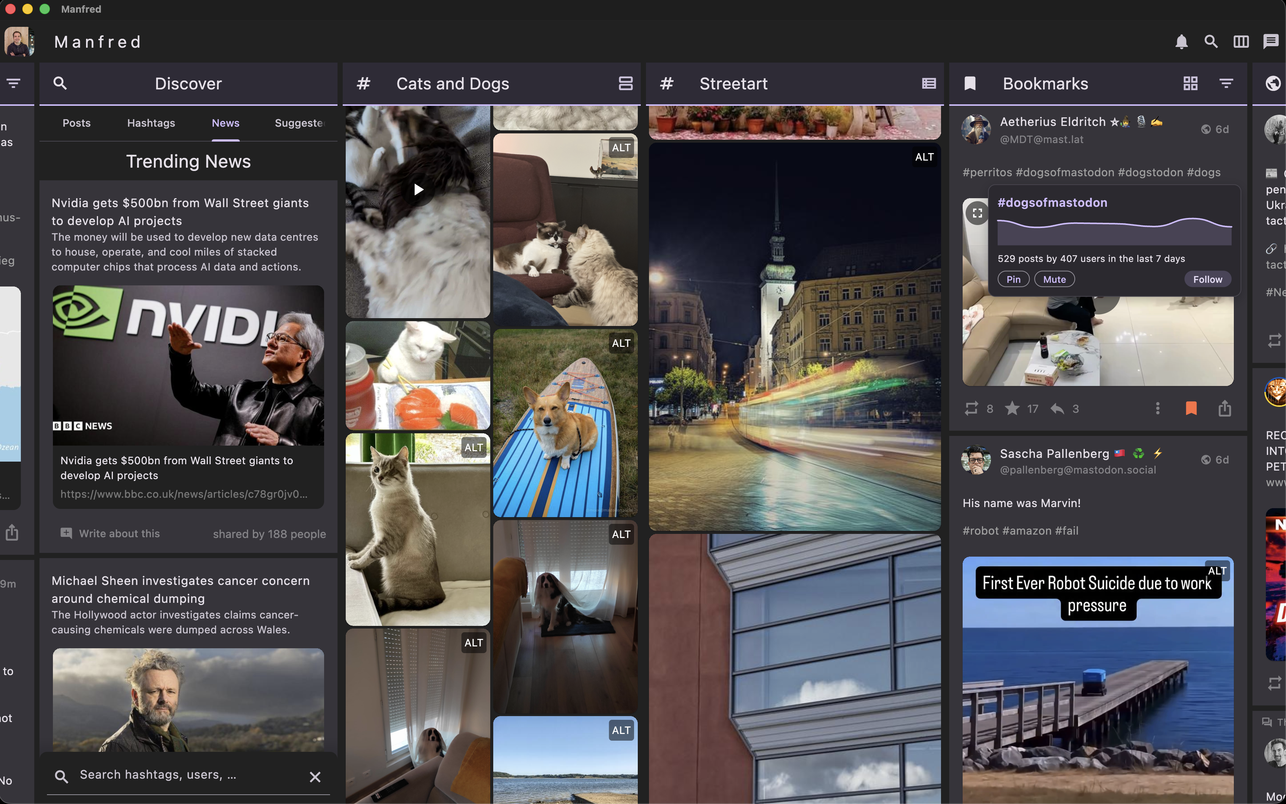The width and height of the screenshot is (1286, 804).
Task: Show ALT text on robot suicide video
Action: click(x=1217, y=571)
